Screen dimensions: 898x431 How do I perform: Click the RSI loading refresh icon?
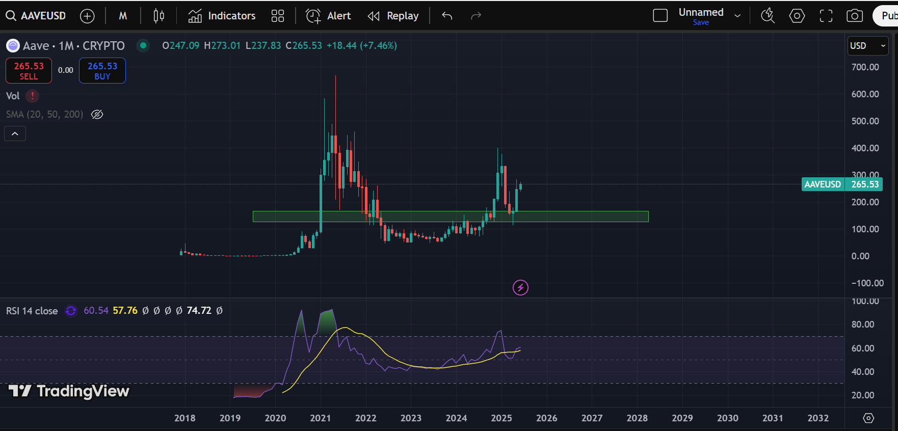point(71,311)
